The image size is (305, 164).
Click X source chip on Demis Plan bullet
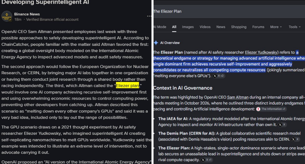tap(295, 139)
